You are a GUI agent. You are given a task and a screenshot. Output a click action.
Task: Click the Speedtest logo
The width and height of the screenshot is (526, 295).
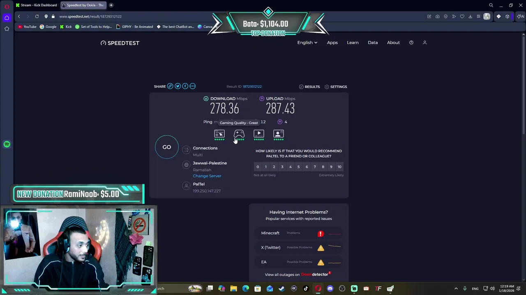[120, 43]
